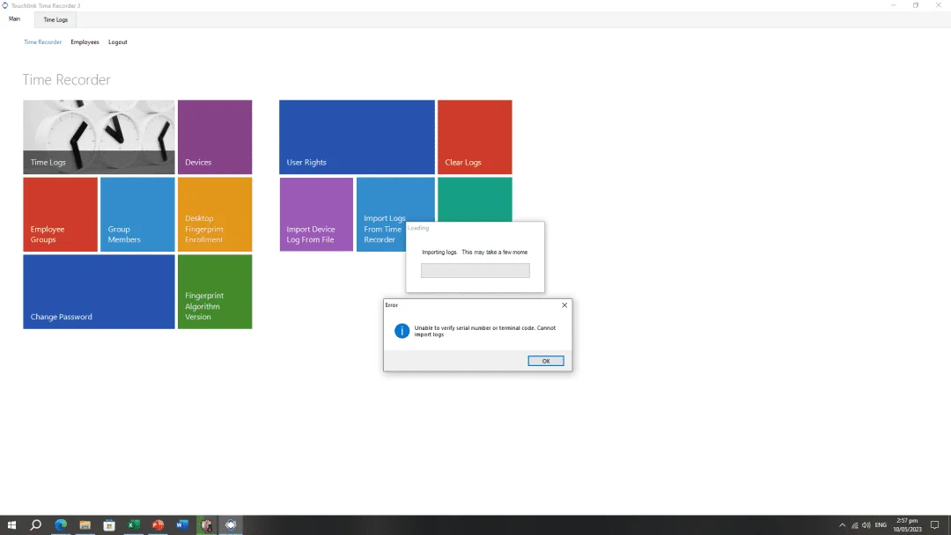Open the Time Logs tile

tap(99, 137)
